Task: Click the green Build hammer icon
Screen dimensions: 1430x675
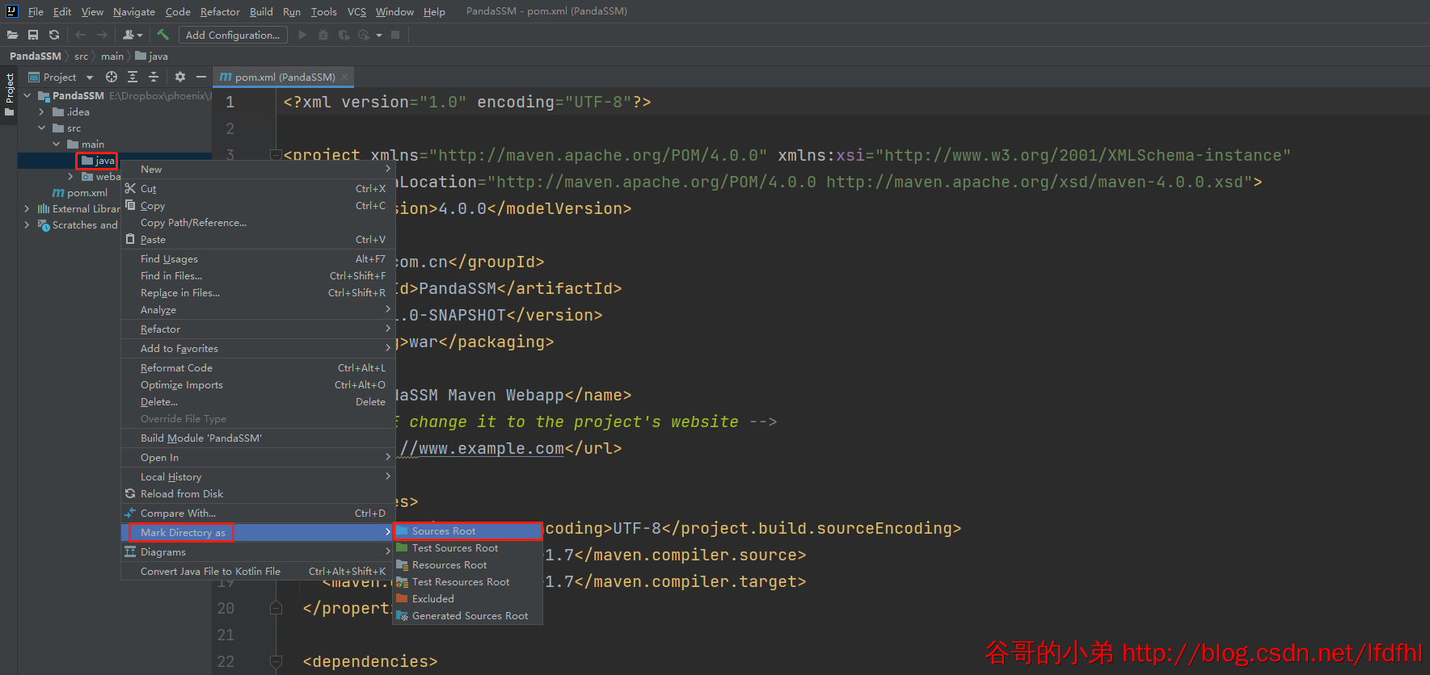Action: tap(162, 34)
